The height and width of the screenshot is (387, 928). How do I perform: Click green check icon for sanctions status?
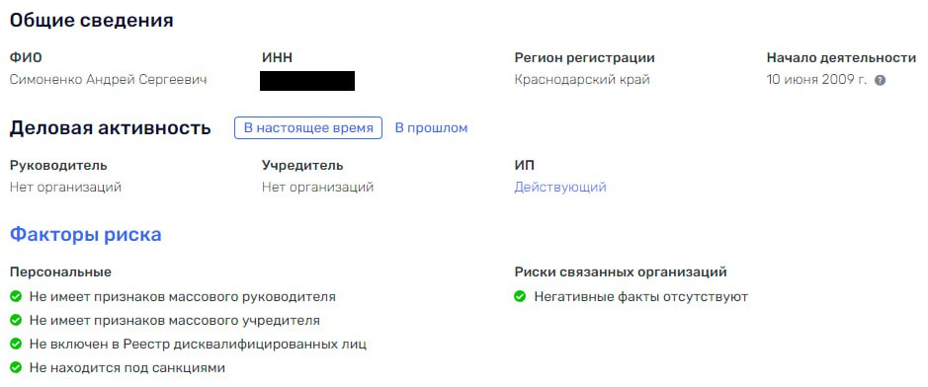pos(16,367)
